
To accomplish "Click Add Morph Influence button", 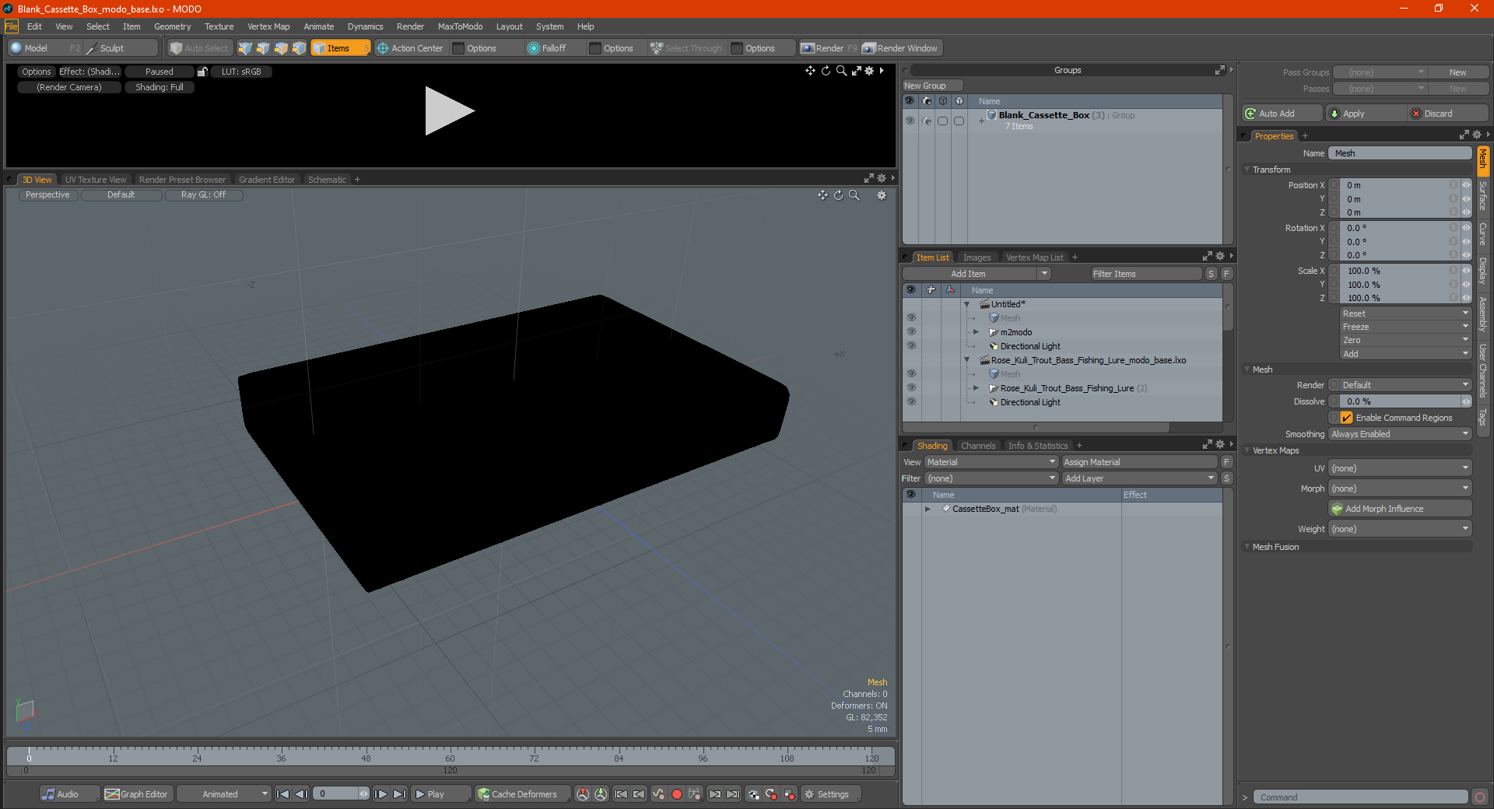I will coord(1400,509).
